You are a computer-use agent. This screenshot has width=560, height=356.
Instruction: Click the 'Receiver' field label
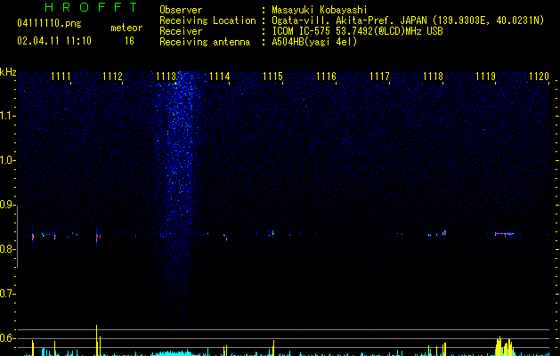(x=181, y=31)
